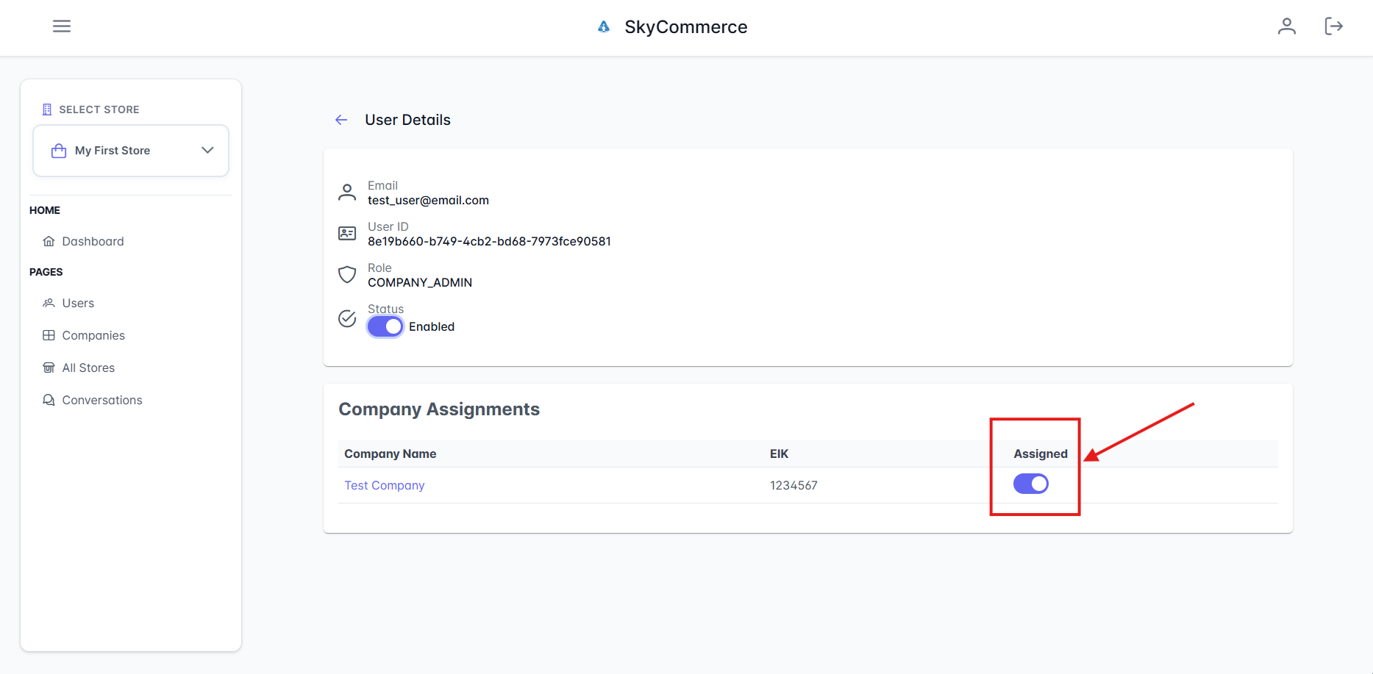The height and width of the screenshot is (674, 1373).
Task: Click the Assigned column header
Action: point(1041,453)
